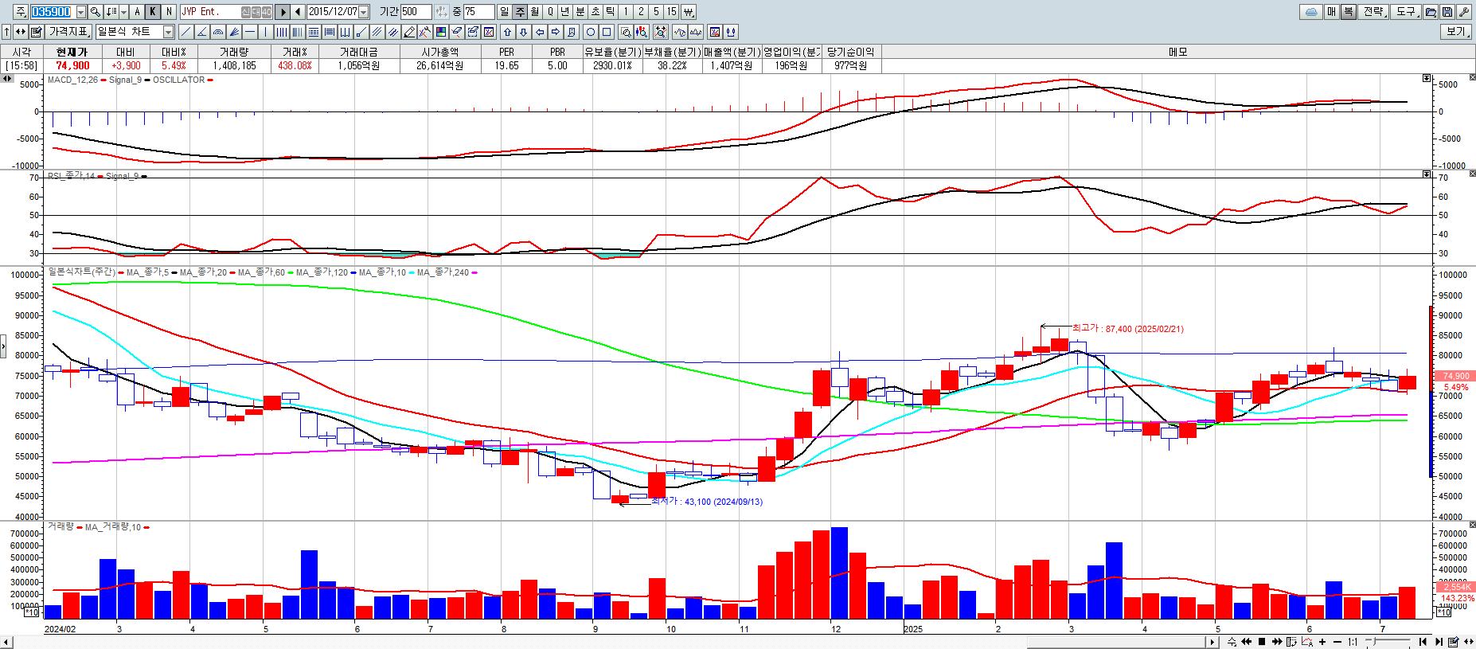Viewport: 1476px width, 649px height.
Task: Click the rewind double arrow at bottom
Action: click(x=1247, y=641)
